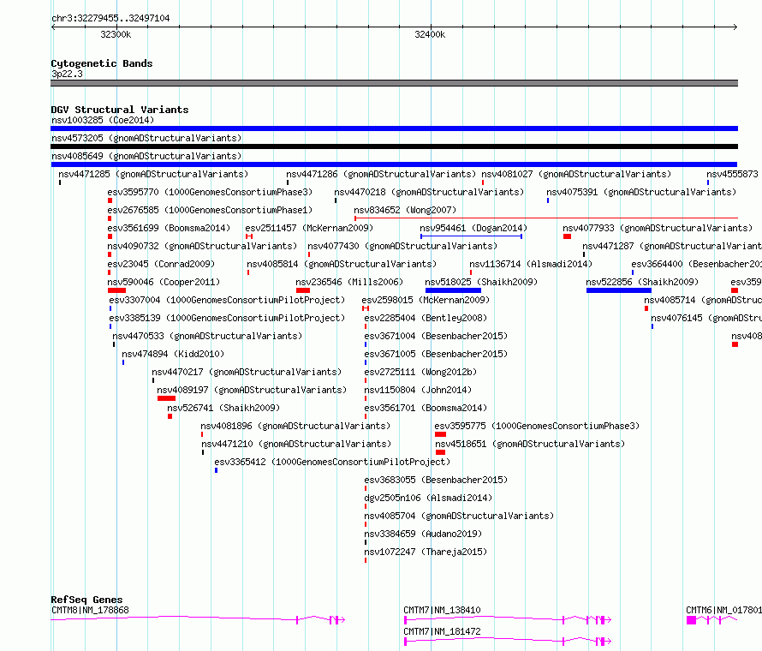762x651 pixels.
Task: Click the CMTM7|NM_138410 gene label
Action: click(442, 610)
